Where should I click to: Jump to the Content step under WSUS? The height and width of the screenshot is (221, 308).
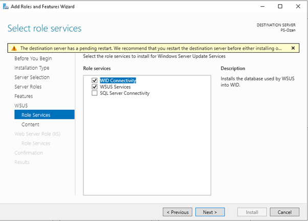[30, 125]
